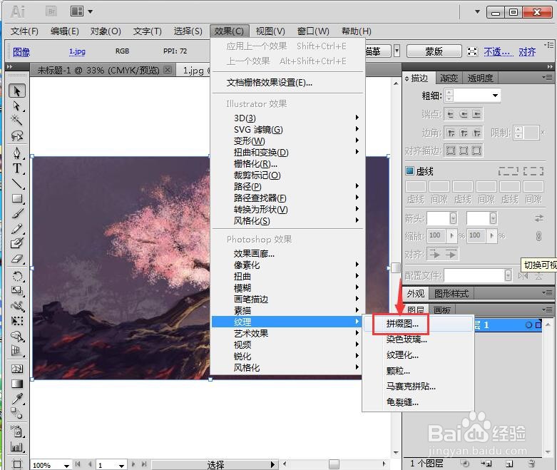Select the Symbol Sprayer tool
557x470 pixels.
click(16, 431)
